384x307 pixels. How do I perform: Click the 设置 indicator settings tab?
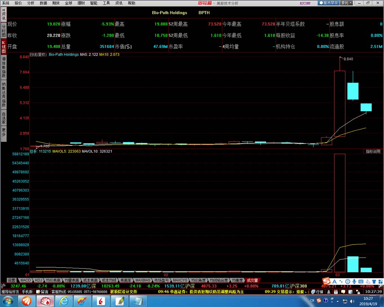[x=11, y=280]
